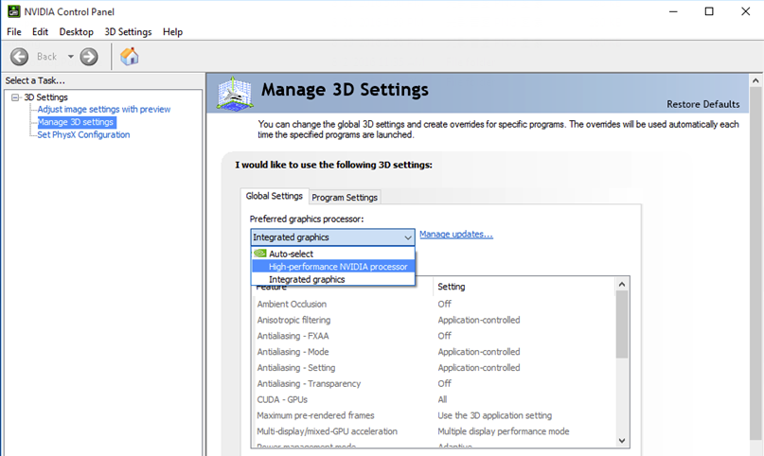Open the Back history dropdown arrow
The height and width of the screenshot is (456, 764).
(x=70, y=57)
